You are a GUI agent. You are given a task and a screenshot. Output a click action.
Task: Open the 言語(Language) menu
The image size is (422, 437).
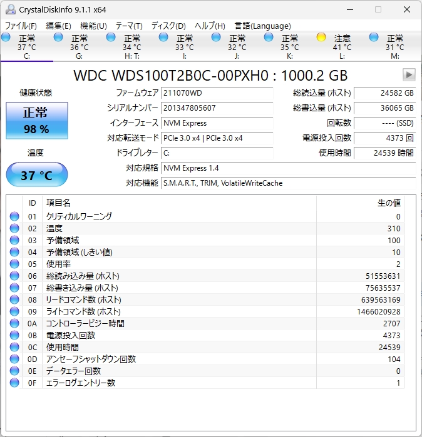pyautogui.click(x=262, y=26)
